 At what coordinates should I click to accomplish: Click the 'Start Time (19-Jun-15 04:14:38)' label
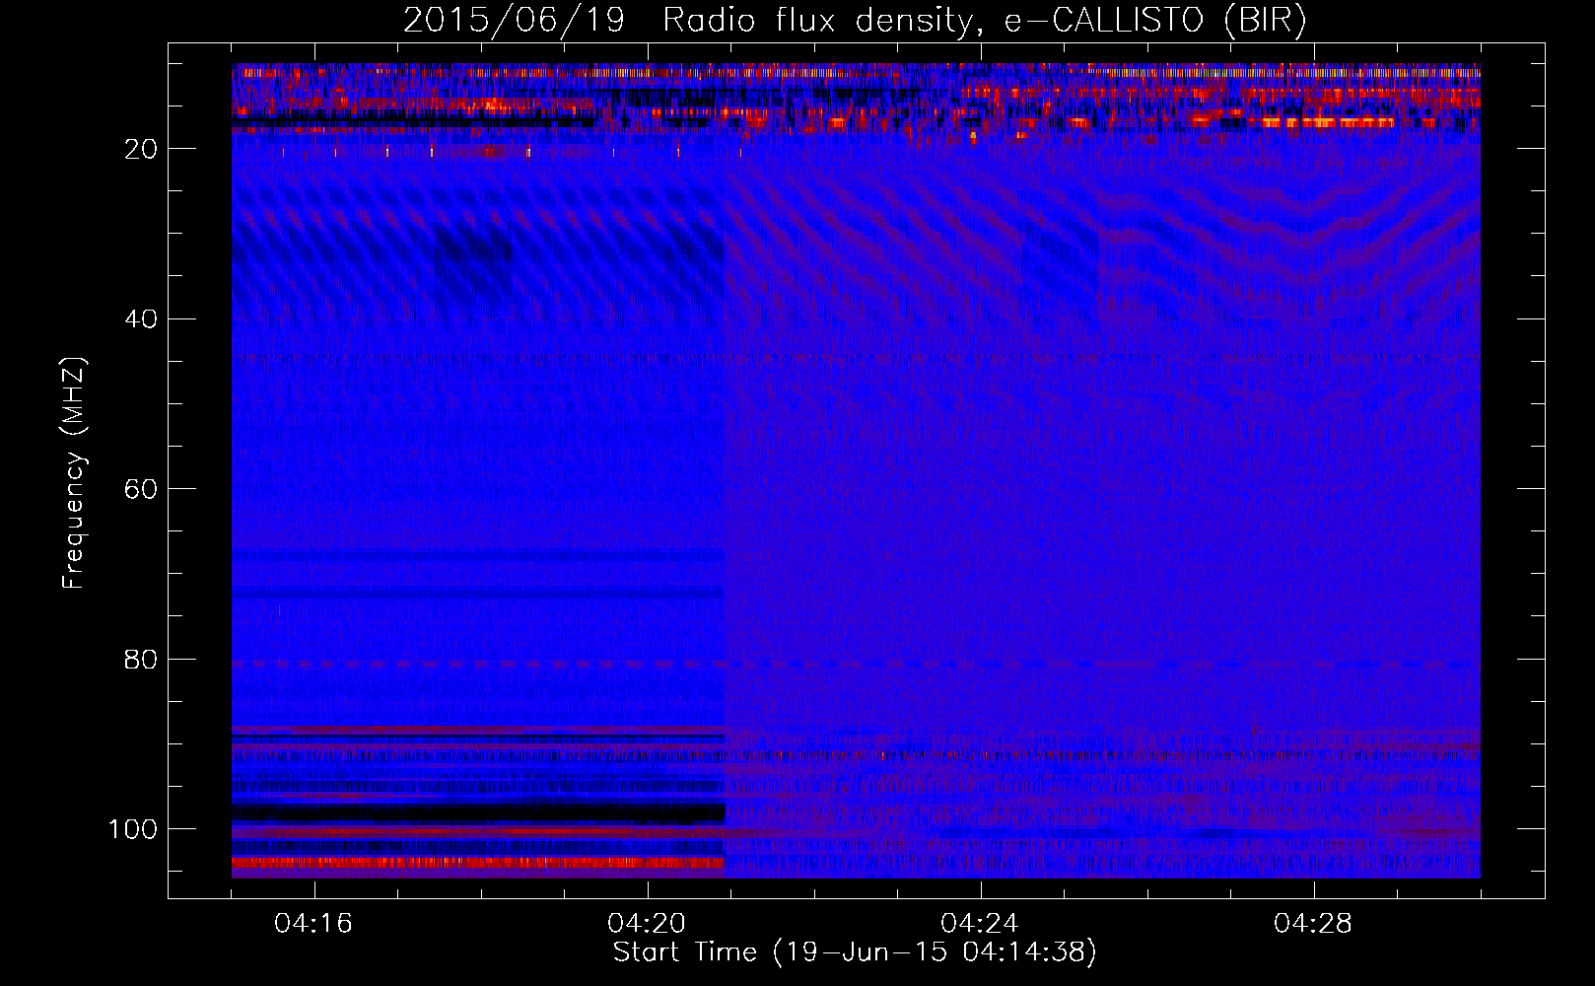(855, 951)
